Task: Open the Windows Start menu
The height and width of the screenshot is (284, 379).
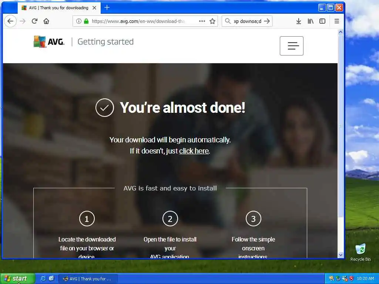Action: [17, 279]
